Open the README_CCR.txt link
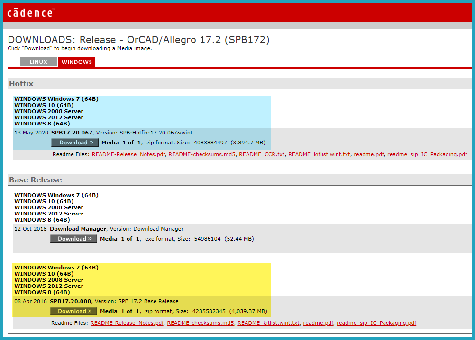Viewport: 475px width, 340px height. 262,154
